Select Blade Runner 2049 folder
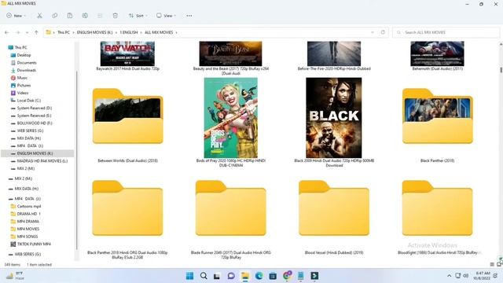503x283 pixels. tap(230, 208)
